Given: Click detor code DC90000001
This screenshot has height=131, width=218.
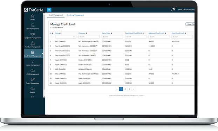Looking at the screenshot, I should (107, 55).
